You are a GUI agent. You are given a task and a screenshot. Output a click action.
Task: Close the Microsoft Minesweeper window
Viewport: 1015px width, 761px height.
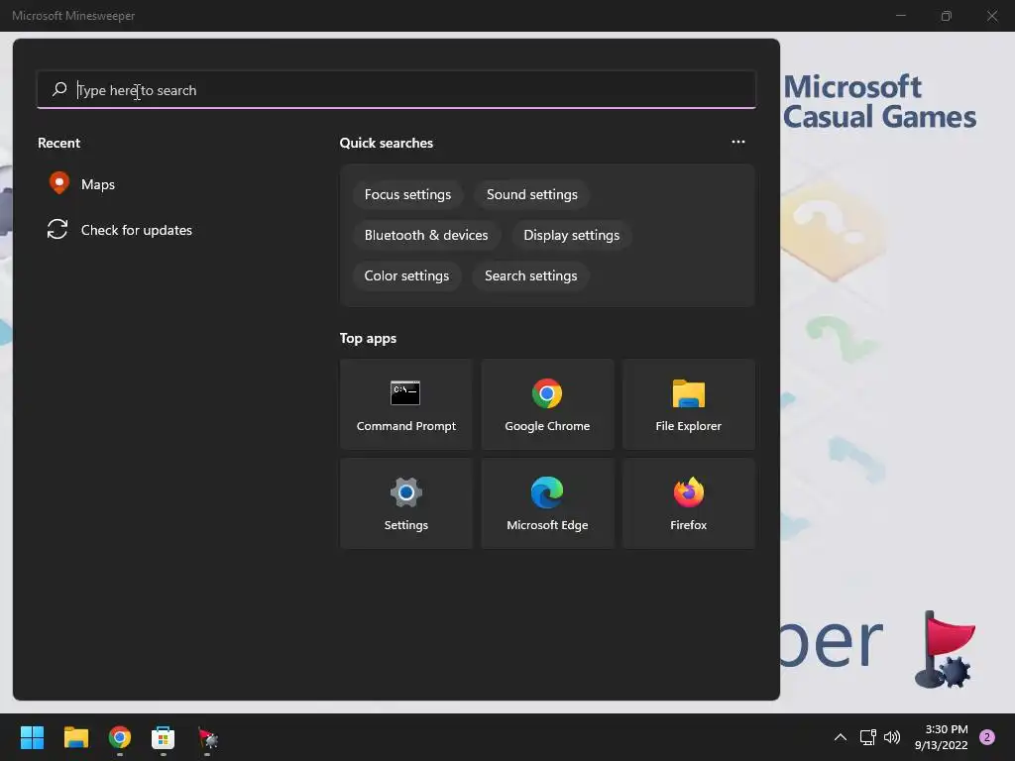coord(992,16)
